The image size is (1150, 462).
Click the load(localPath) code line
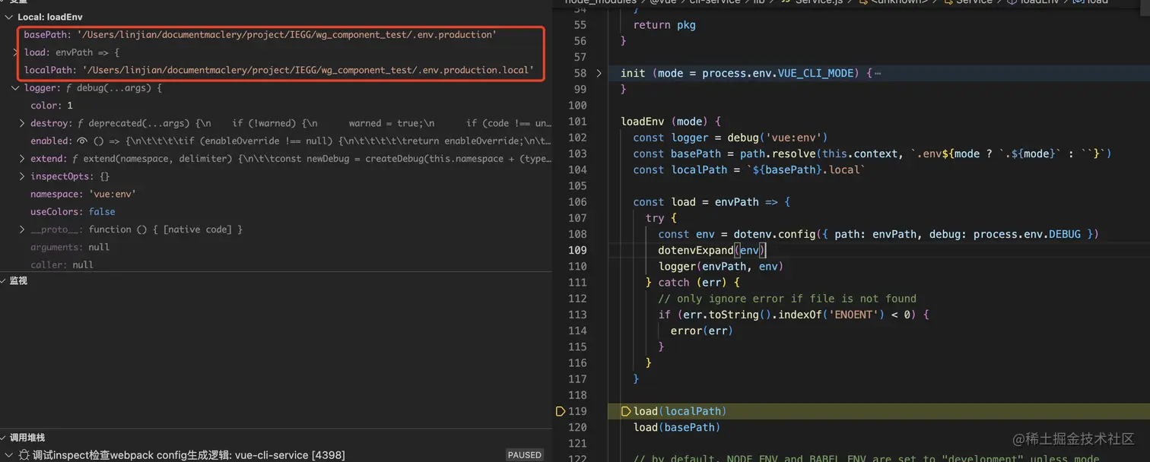click(680, 411)
